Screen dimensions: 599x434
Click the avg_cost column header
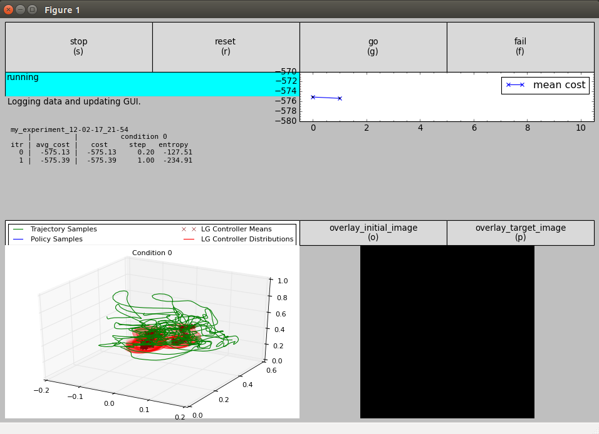[53, 145]
